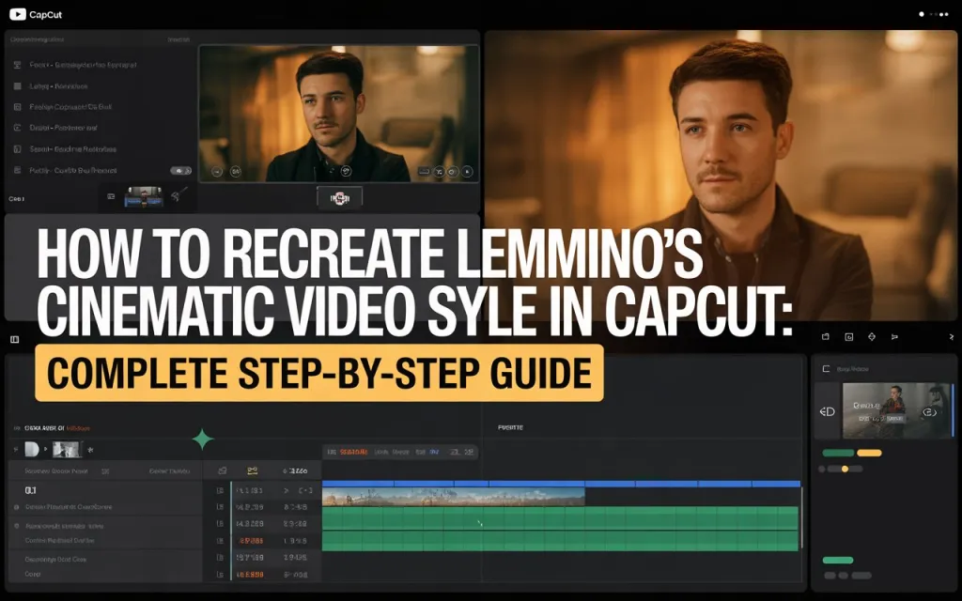Image resolution: width=962 pixels, height=601 pixels.
Task: Select the brush tool icon beside the blue thumbnail
Action: (178, 195)
